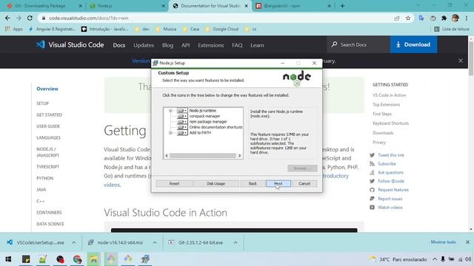Click the Request features GitHub icon

(372, 190)
